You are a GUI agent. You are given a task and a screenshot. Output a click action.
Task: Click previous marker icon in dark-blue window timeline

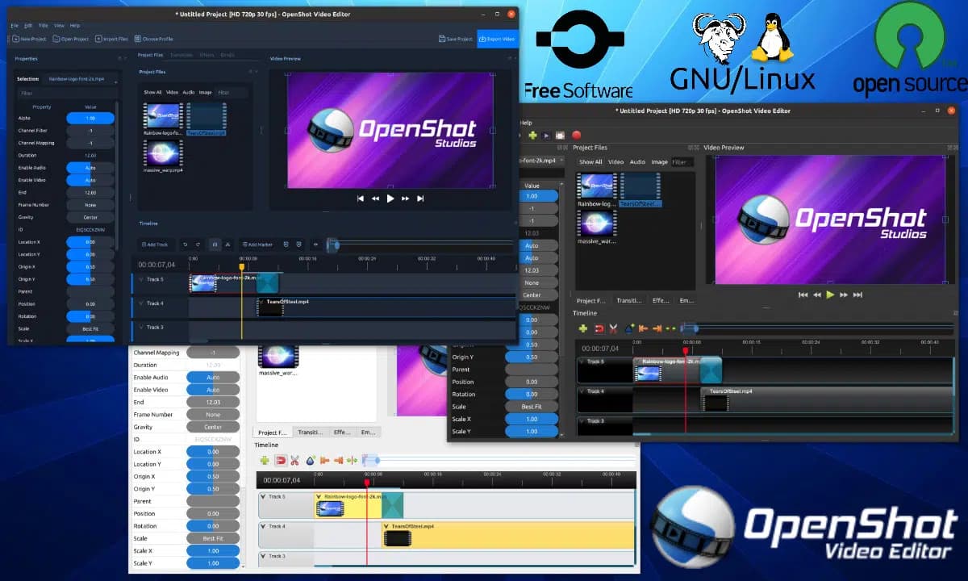[x=286, y=245]
